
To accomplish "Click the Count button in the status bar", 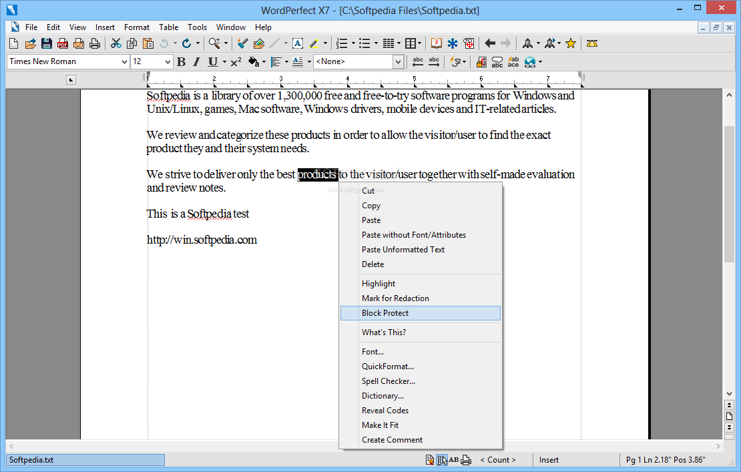I will click(x=497, y=460).
